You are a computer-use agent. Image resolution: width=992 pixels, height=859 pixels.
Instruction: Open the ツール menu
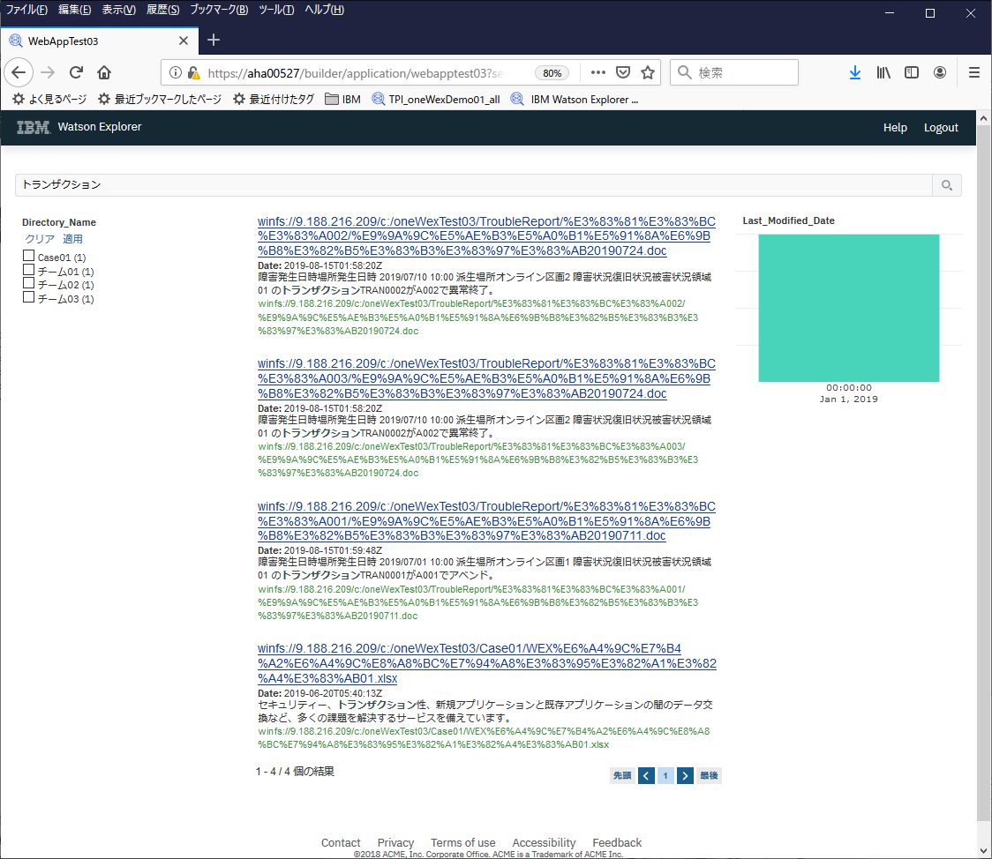point(276,10)
